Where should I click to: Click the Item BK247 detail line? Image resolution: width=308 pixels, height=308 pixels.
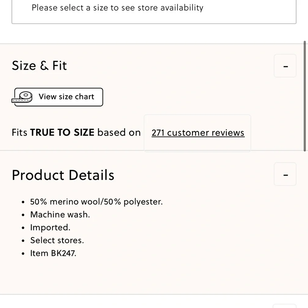pos(53,253)
